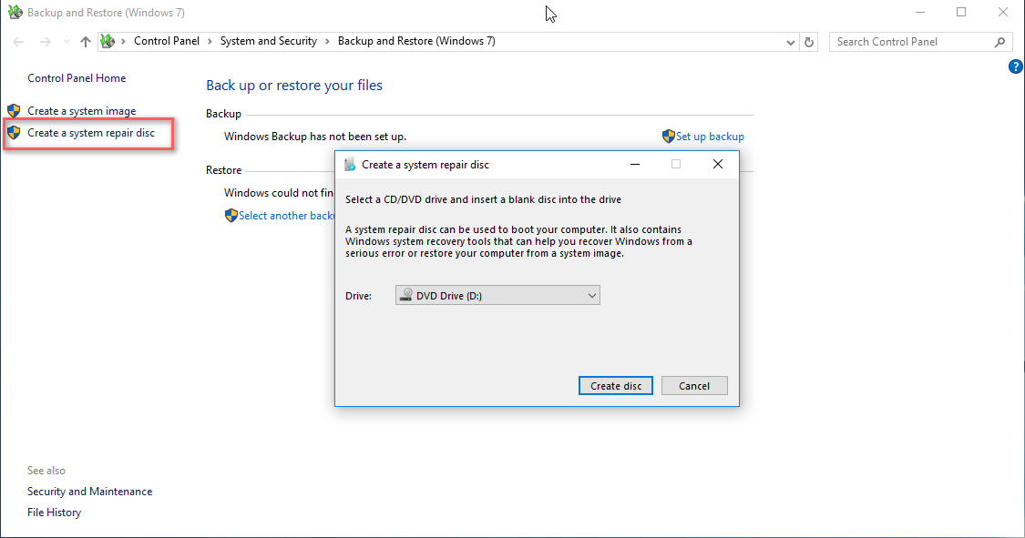This screenshot has width=1025, height=538.
Task: Open the DVD Drive (D:) dropdown
Action: (497, 296)
